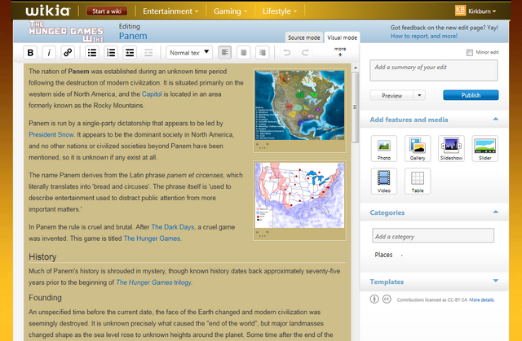The width and height of the screenshot is (522, 341).
Task: Open the Kirkburn account menu
Action: [x=482, y=11]
